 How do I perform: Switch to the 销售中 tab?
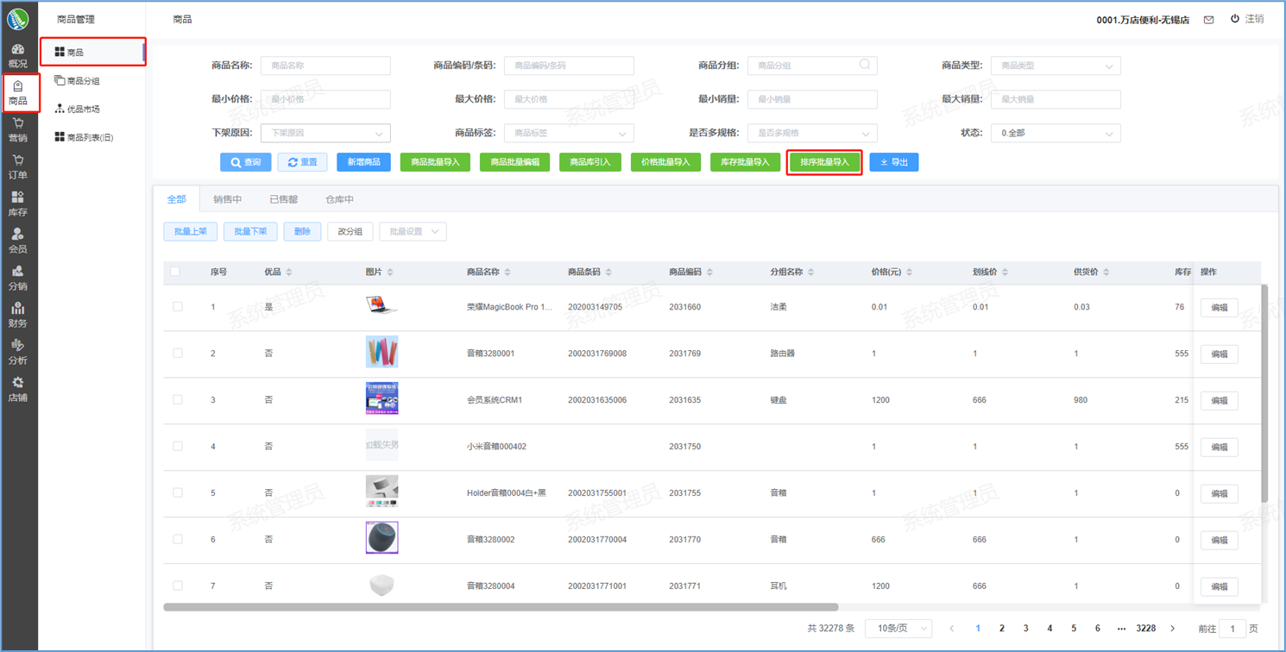(x=227, y=199)
